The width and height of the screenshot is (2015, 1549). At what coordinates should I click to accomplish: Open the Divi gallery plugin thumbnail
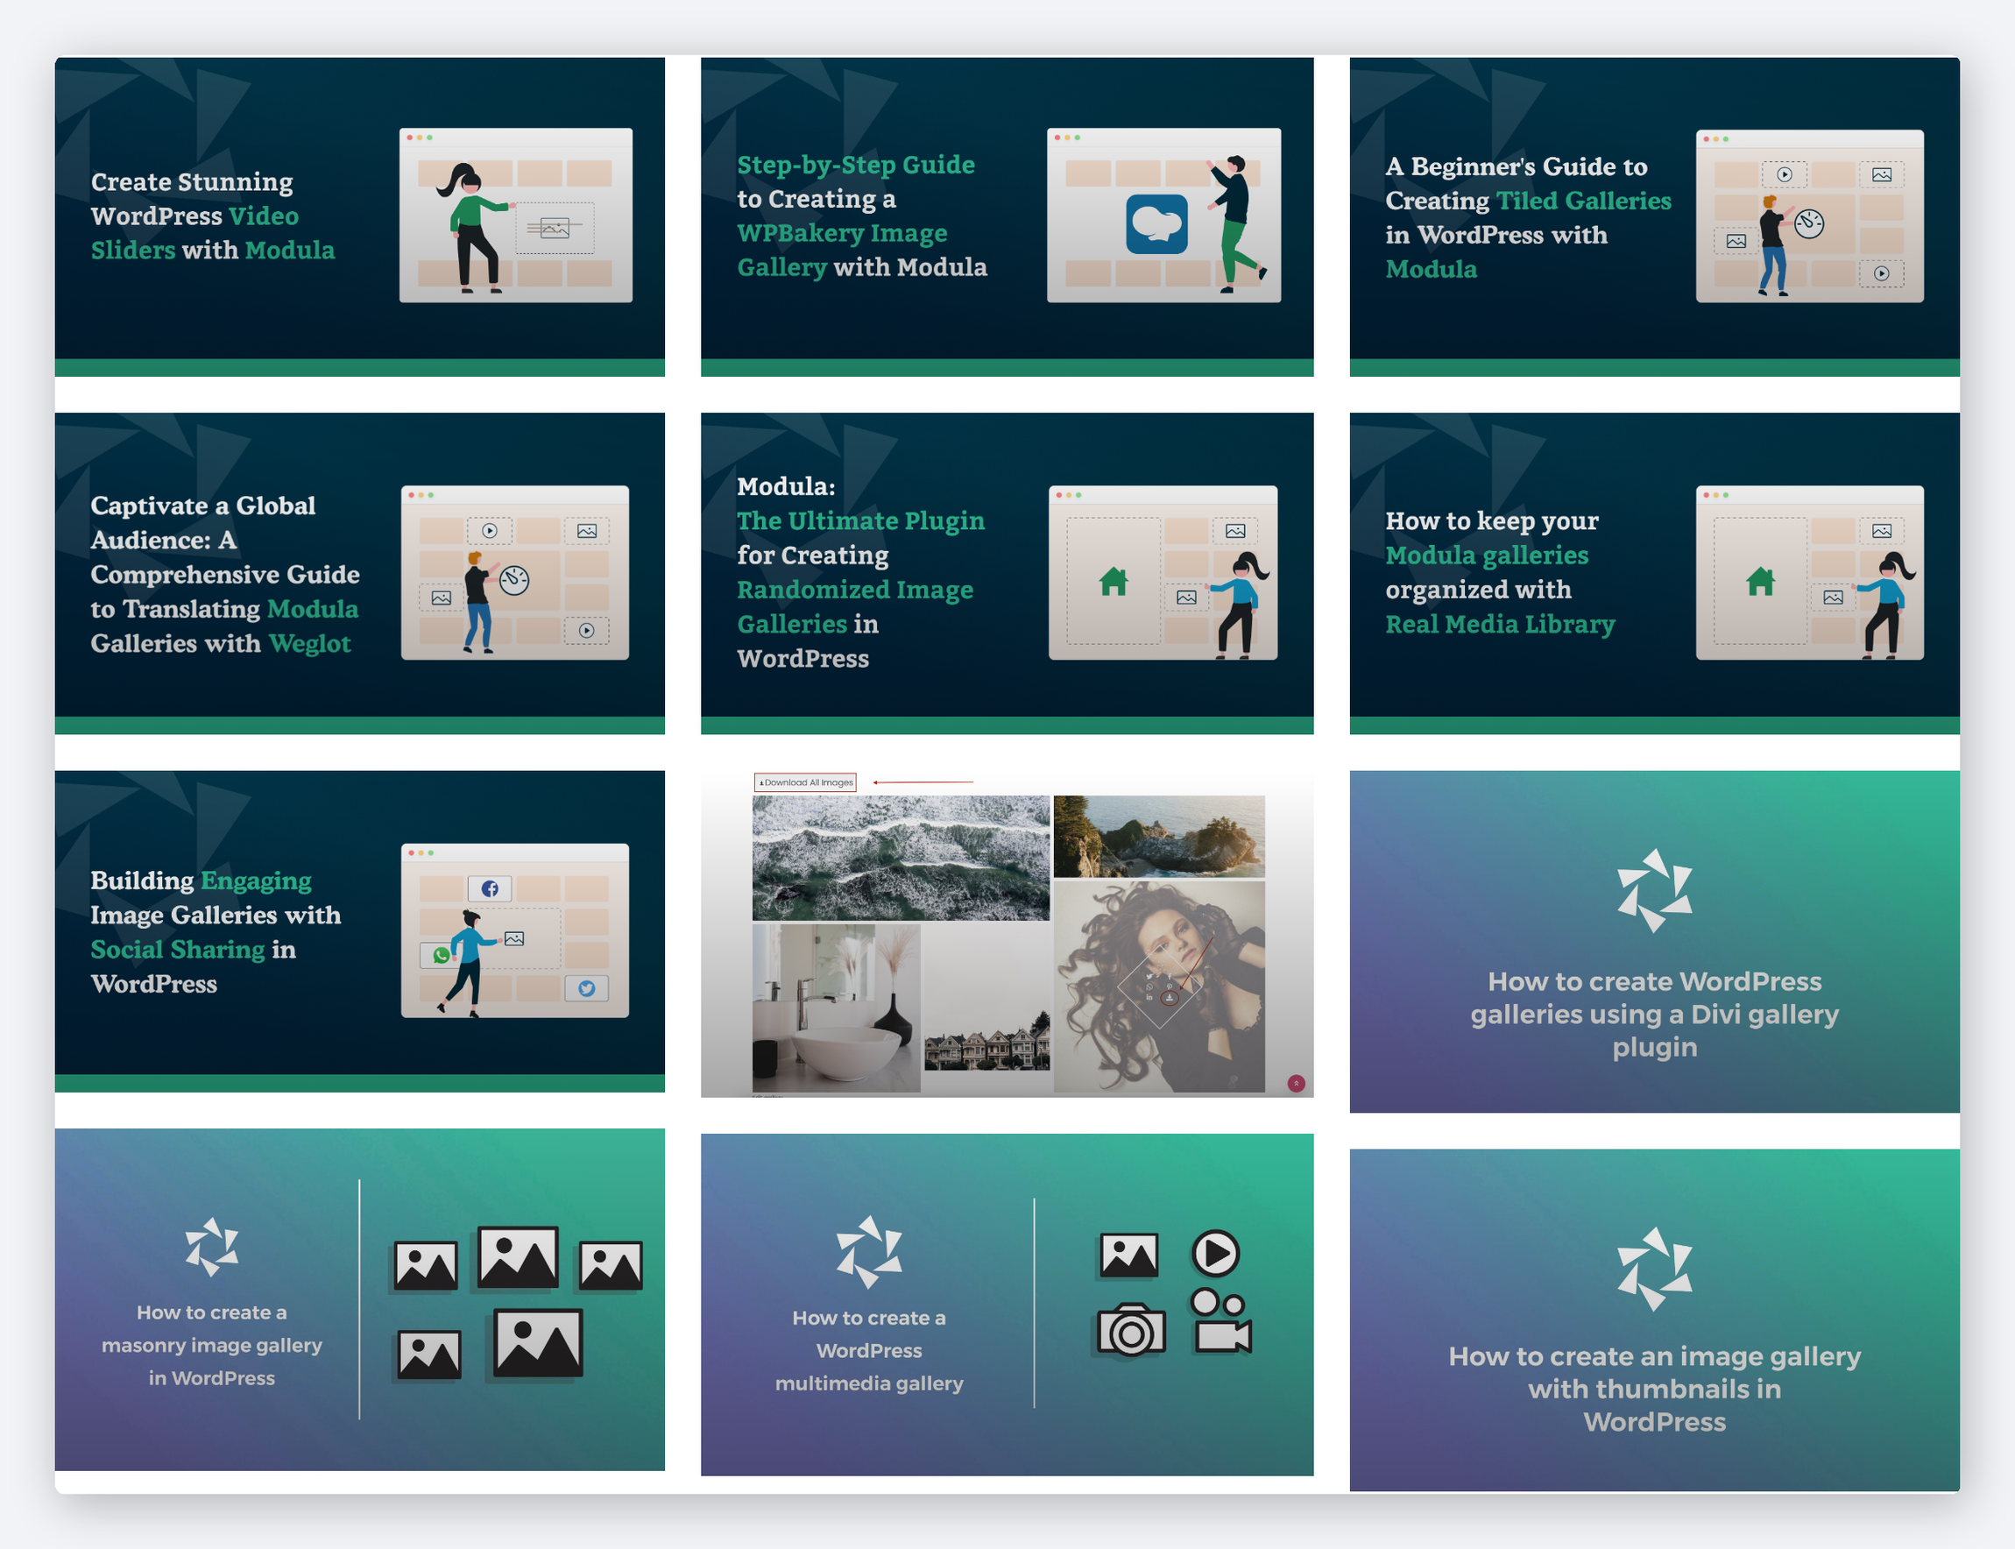click(x=1655, y=941)
